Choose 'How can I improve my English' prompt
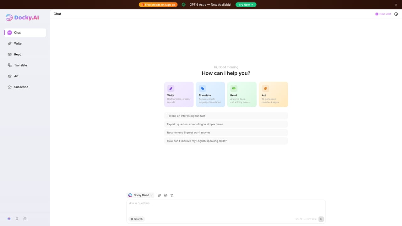 pos(226,141)
